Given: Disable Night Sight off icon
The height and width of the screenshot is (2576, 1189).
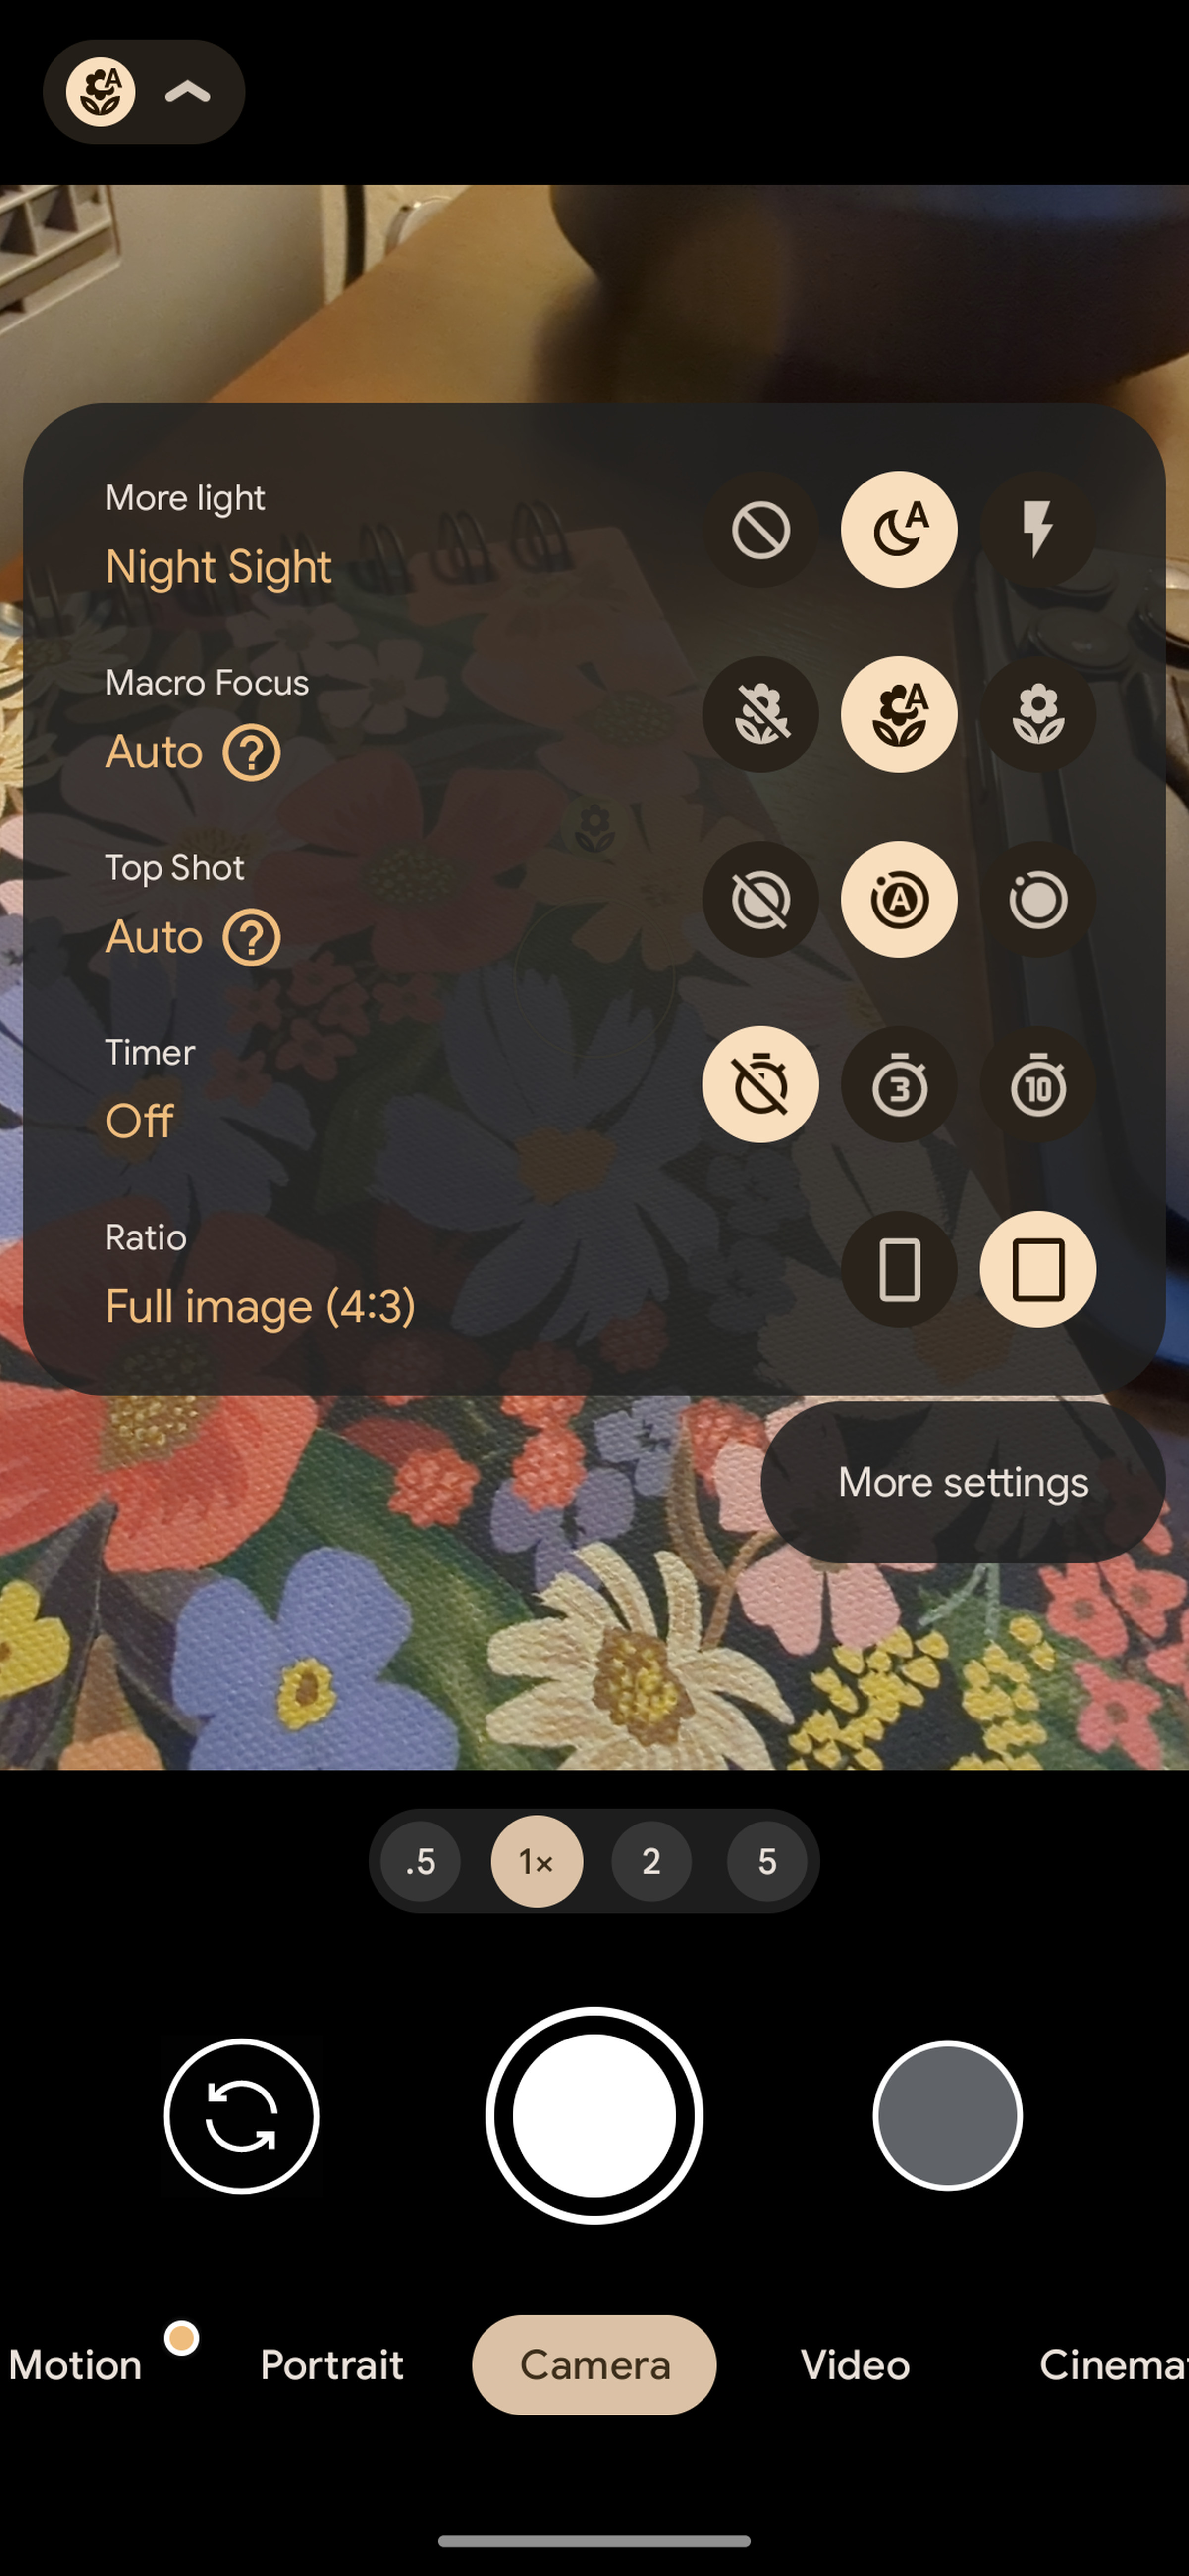Looking at the screenshot, I should pos(760,529).
